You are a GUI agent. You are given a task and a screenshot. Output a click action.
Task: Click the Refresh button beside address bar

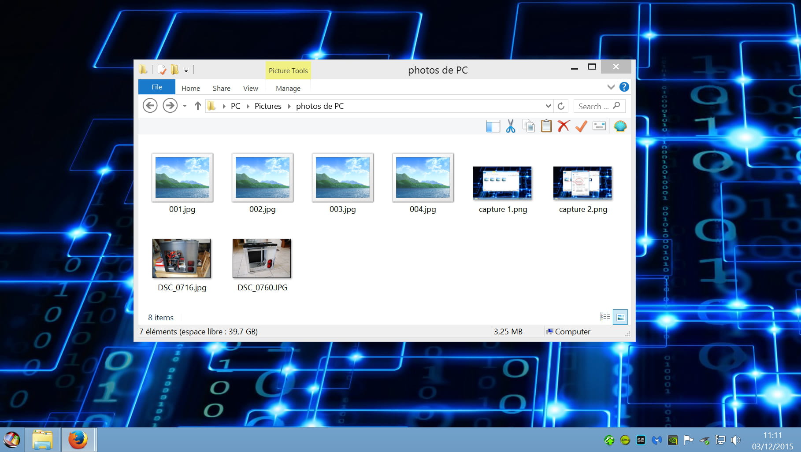[x=561, y=106]
